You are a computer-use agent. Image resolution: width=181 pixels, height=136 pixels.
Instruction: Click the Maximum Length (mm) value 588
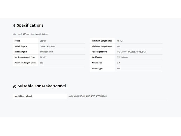click(41, 63)
